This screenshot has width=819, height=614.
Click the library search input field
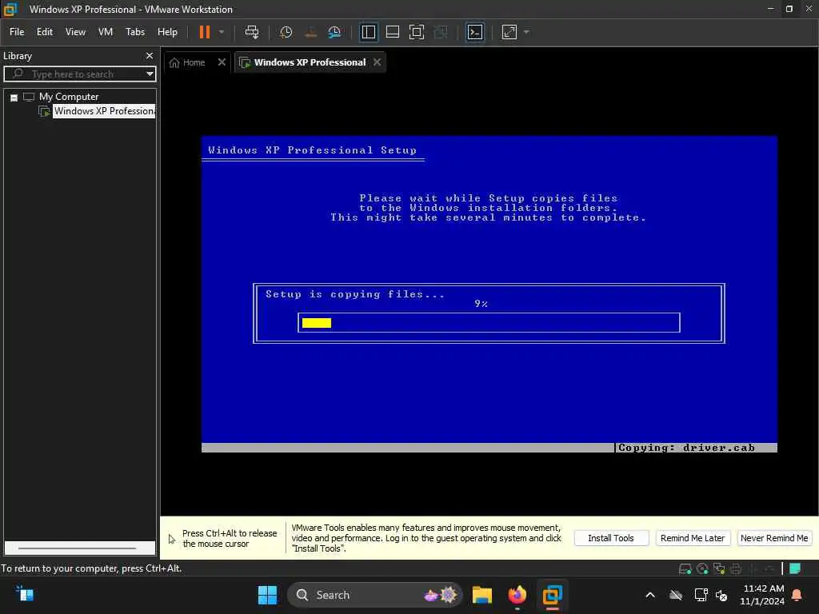[x=78, y=74]
